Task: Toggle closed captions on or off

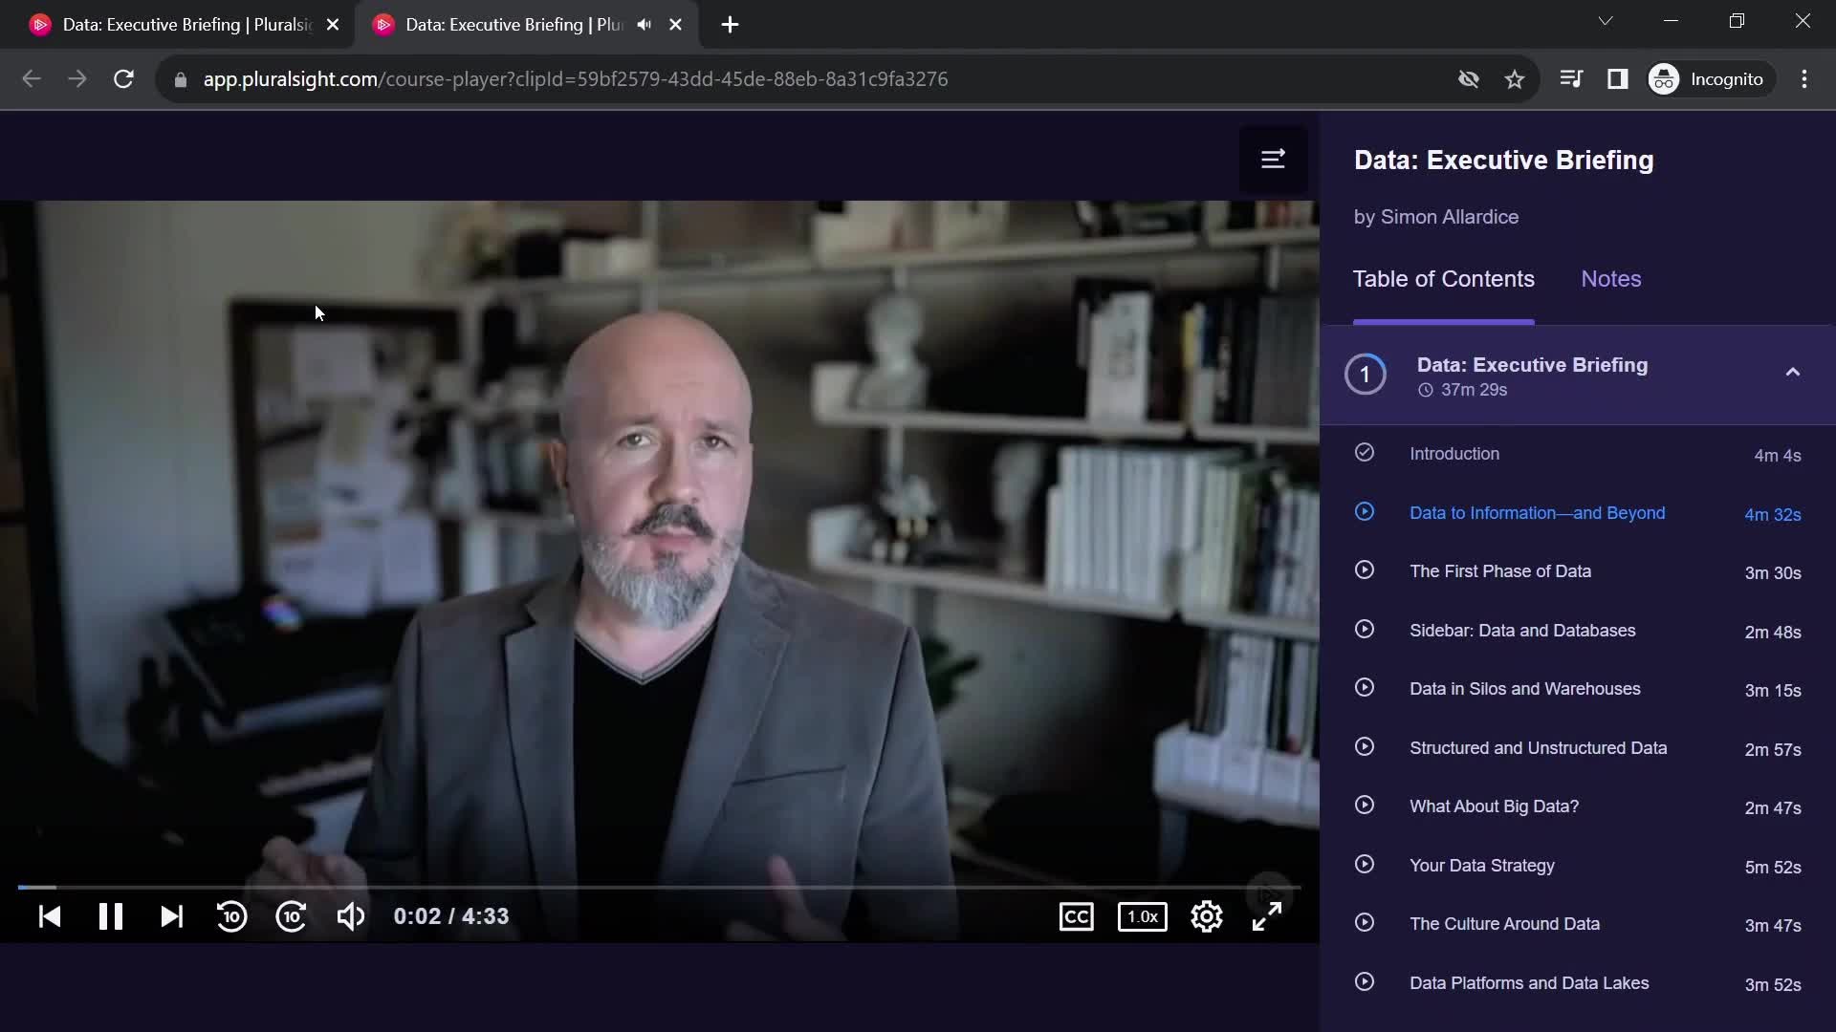Action: (1078, 916)
